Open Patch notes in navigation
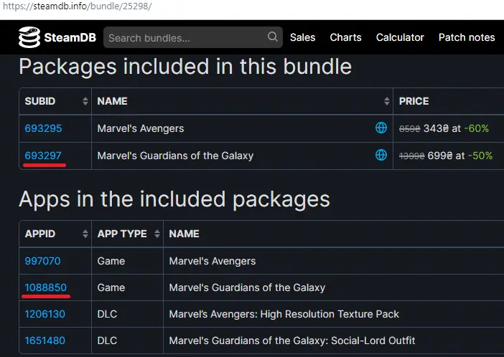The height and width of the screenshot is (357, 504). point(467,37)
